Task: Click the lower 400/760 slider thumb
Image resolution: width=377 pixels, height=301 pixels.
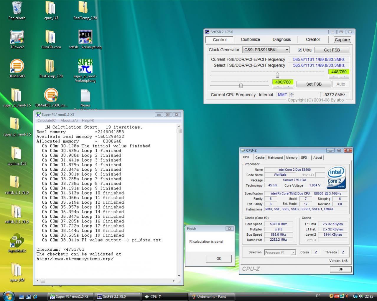Action: (241, 85)
